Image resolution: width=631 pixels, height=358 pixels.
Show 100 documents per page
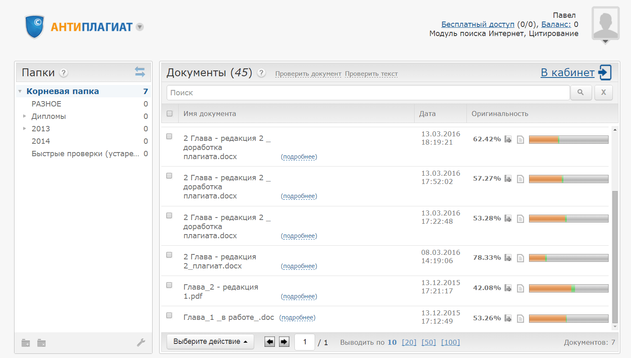click(x=451, y=342)
